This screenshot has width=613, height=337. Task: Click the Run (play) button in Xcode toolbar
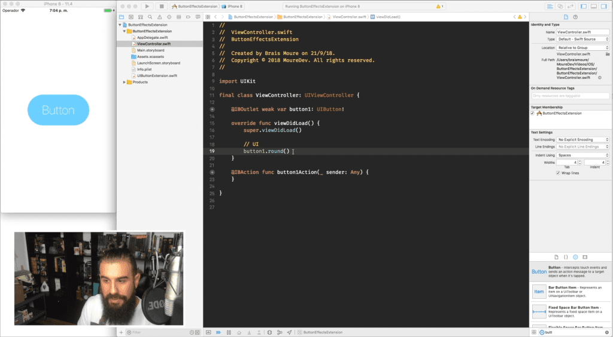147,6
